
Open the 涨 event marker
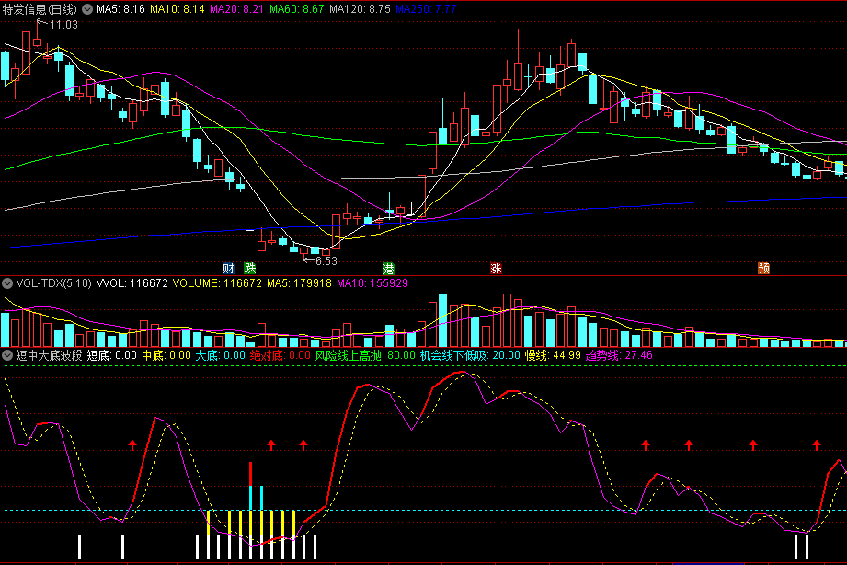(x=496, y=268)
